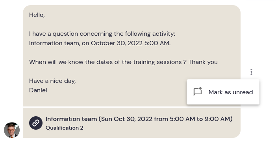Image resolution: width=276 pixels, height=143 pixels.
Task: Click the "Information team, on October 30" line
Action: pos(100,43)
